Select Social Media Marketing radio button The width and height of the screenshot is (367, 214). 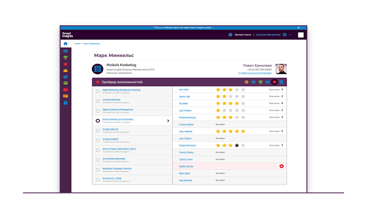98,160
